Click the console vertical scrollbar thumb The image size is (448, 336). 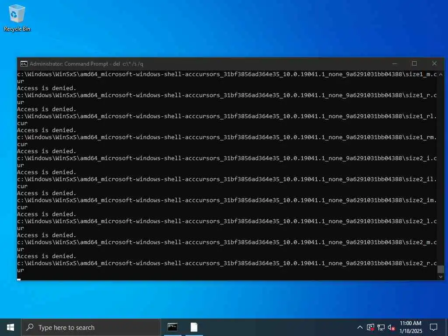[441, 269]
